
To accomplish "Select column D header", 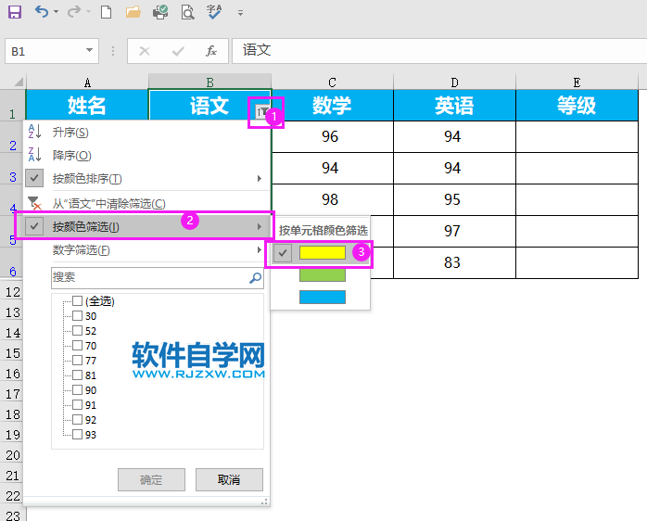I will pos(454,82).
